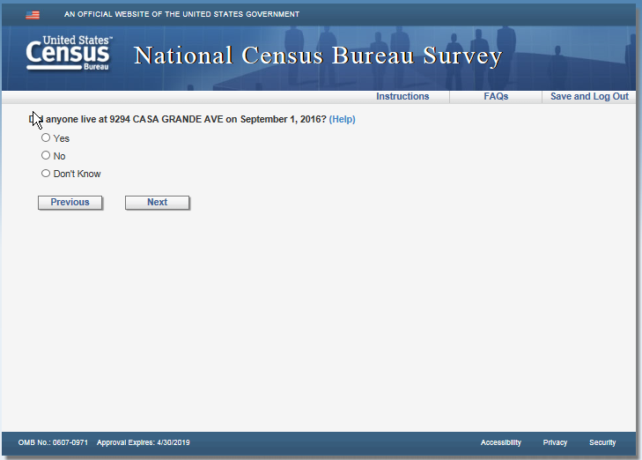Choose the Don't Know option
Screen dimensions: 642x460
(46, 174)
